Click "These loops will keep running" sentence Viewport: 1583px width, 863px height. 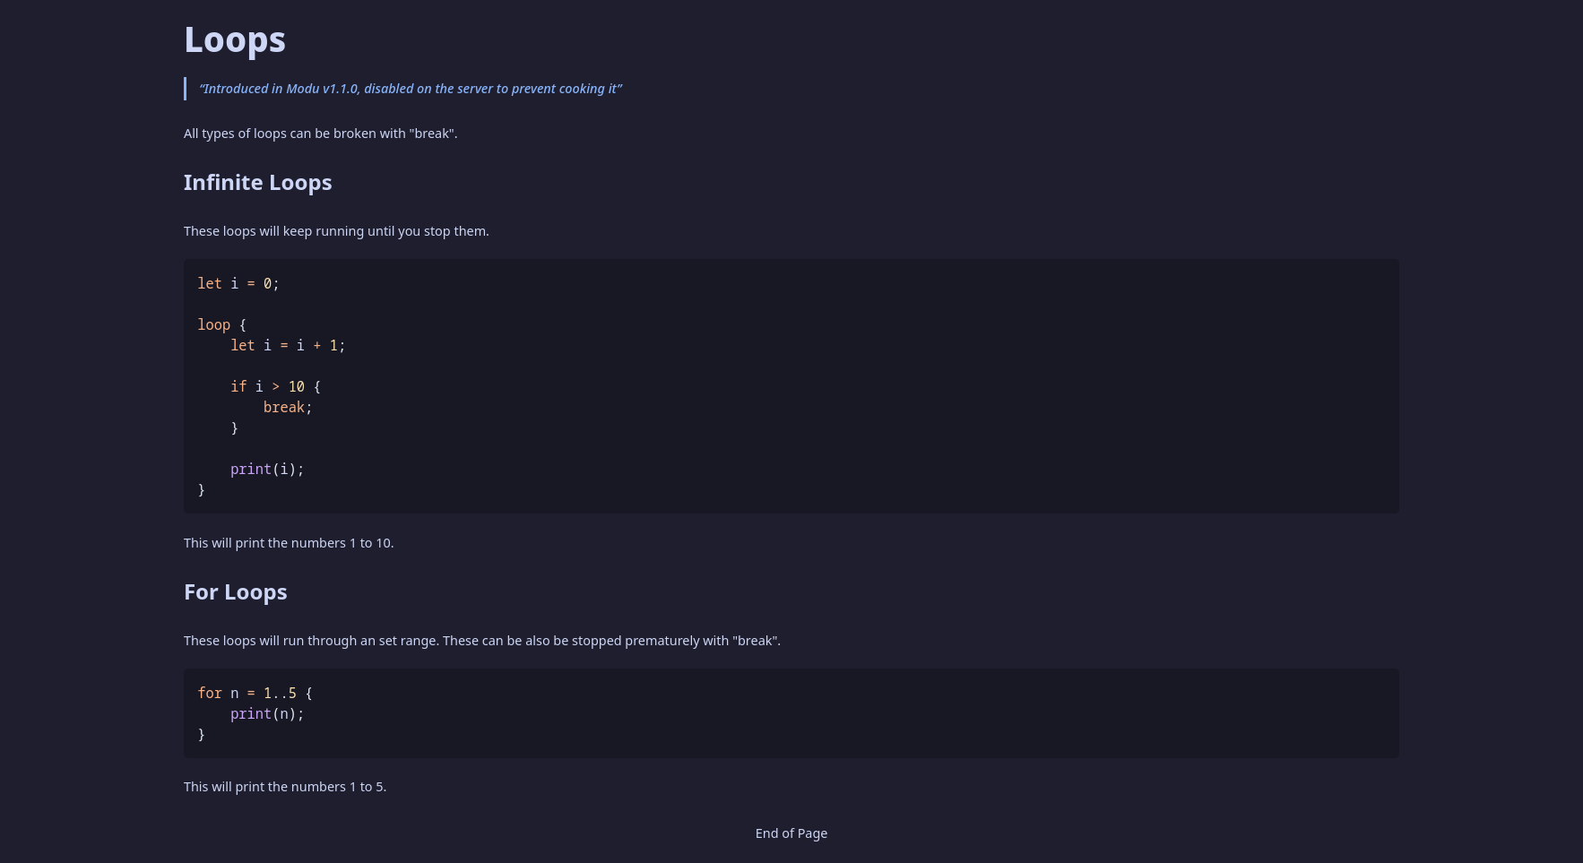336,231
